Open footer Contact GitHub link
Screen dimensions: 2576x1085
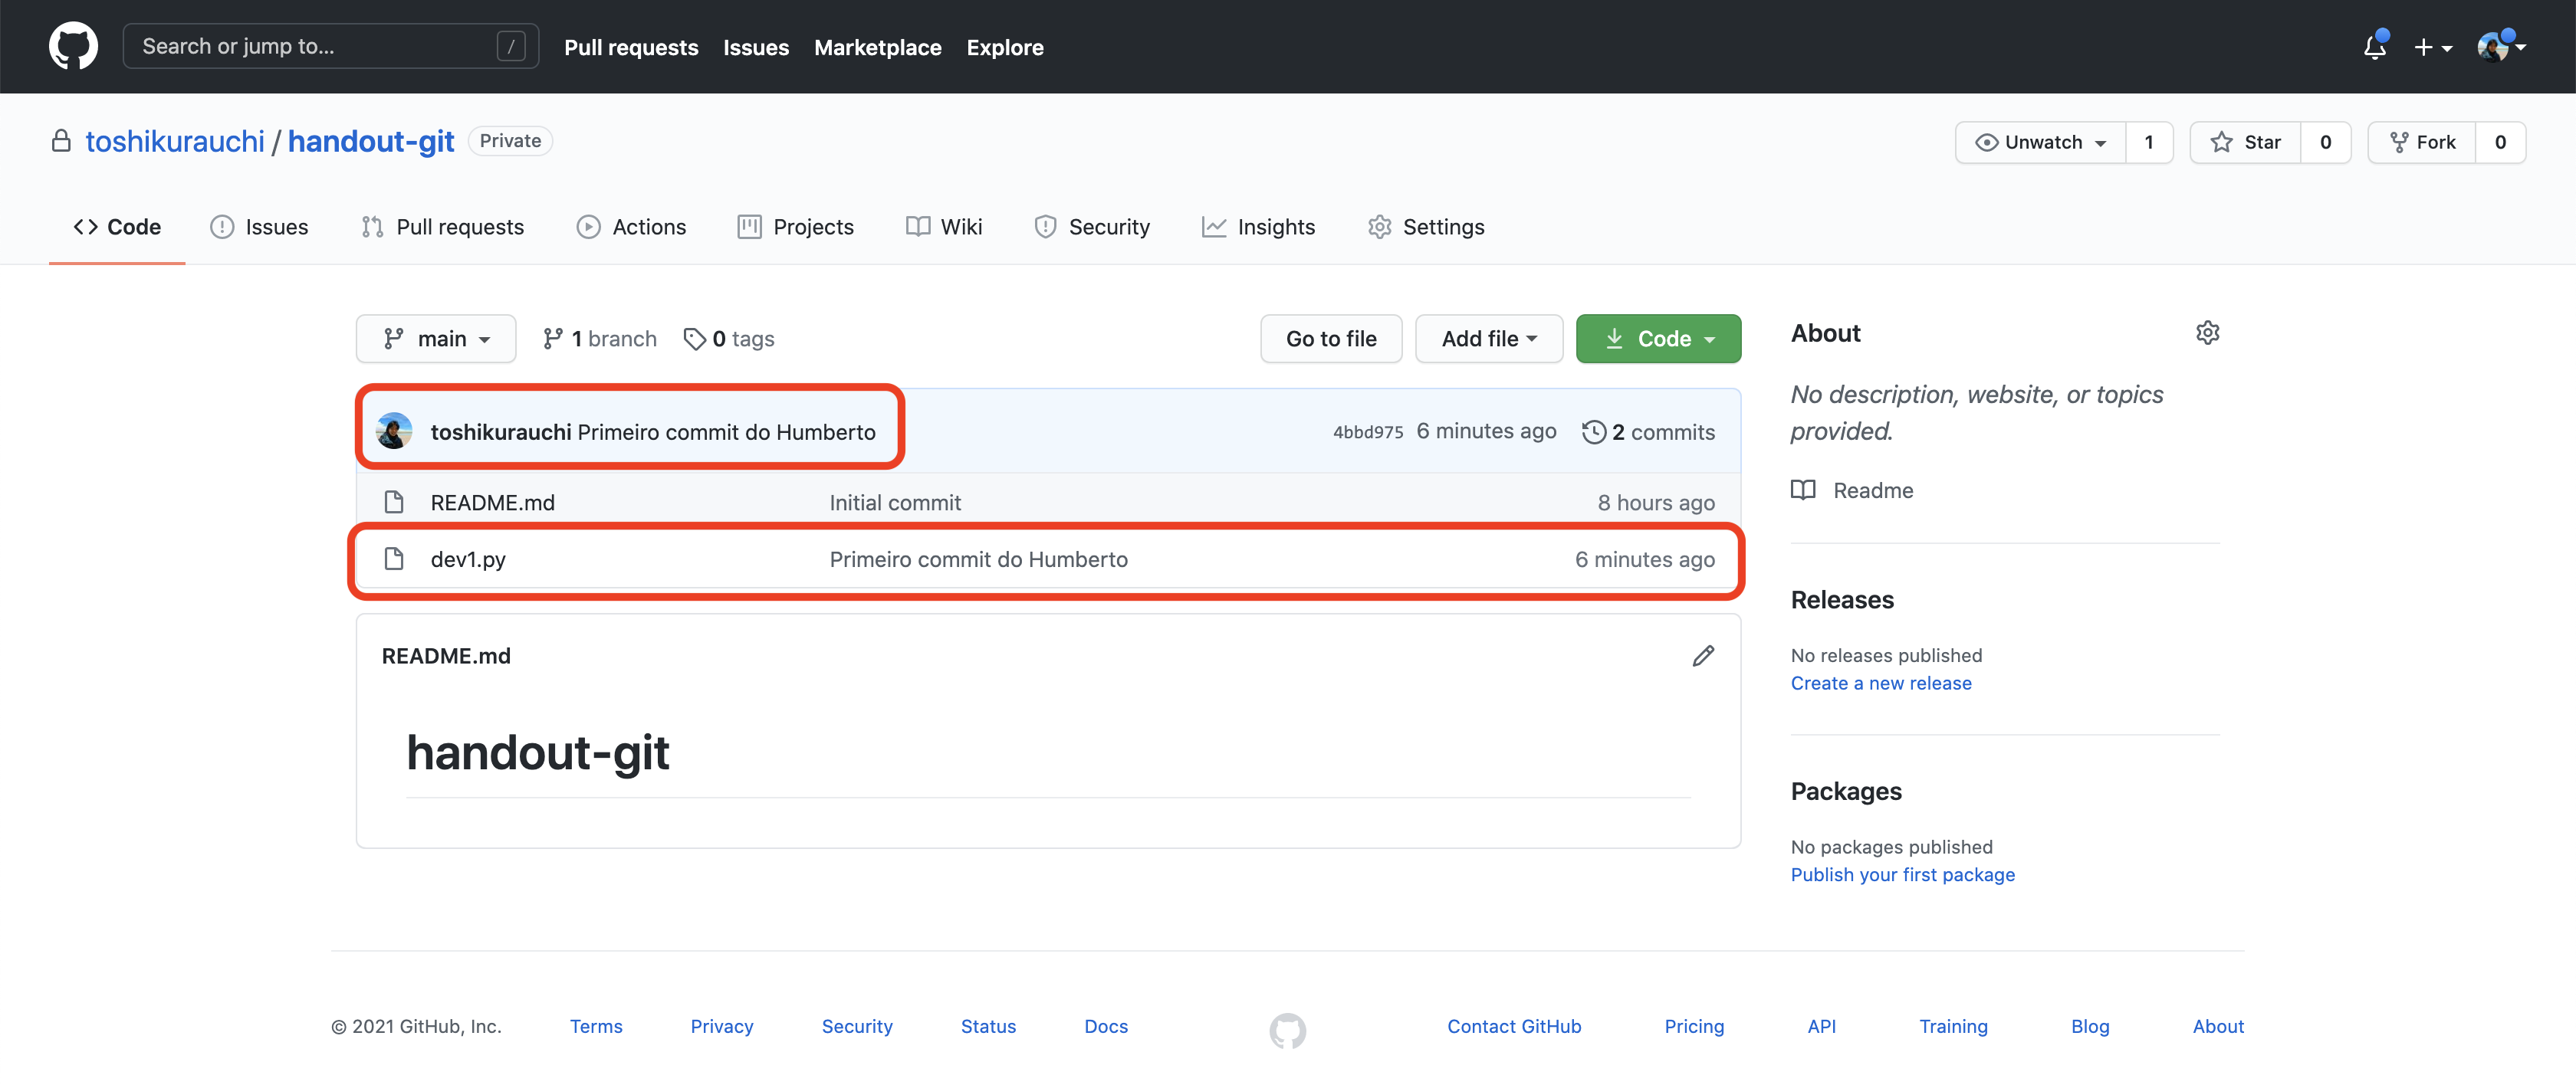point(1514,1026)
